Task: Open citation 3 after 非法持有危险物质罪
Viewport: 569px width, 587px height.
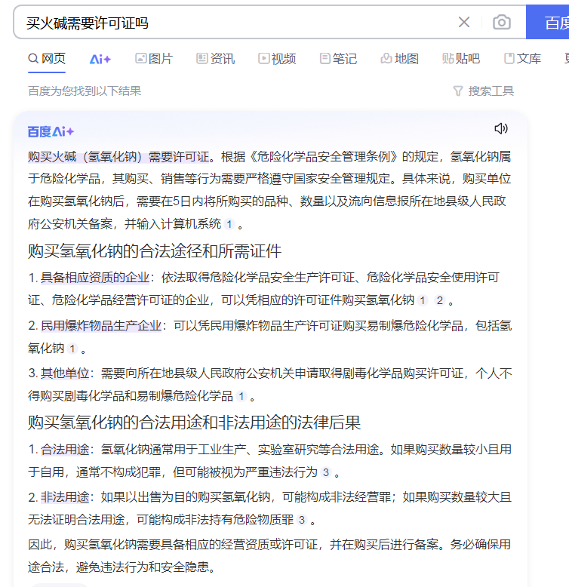Action: coord(302,520)
